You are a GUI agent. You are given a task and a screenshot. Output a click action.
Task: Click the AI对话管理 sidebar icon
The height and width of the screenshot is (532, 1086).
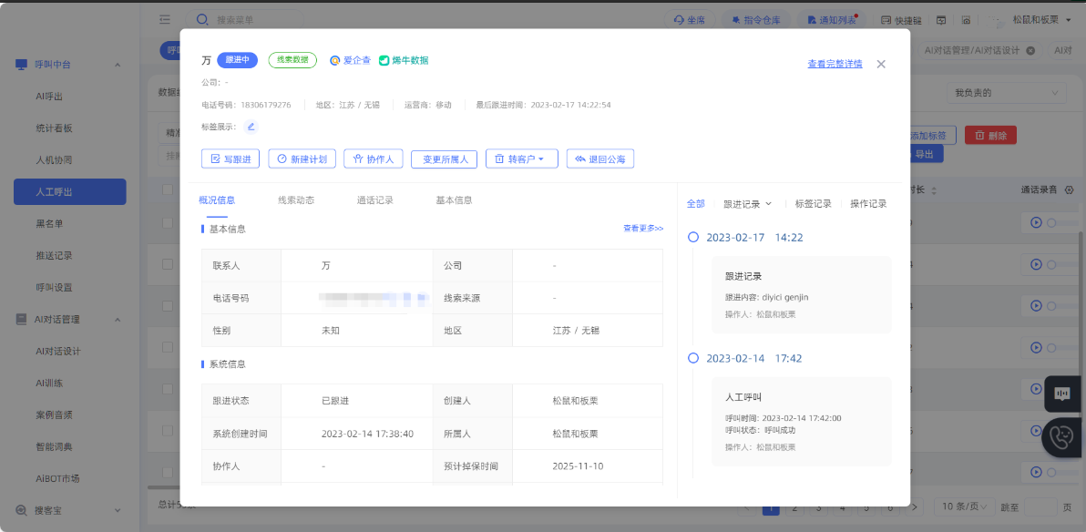pos(22,320)
